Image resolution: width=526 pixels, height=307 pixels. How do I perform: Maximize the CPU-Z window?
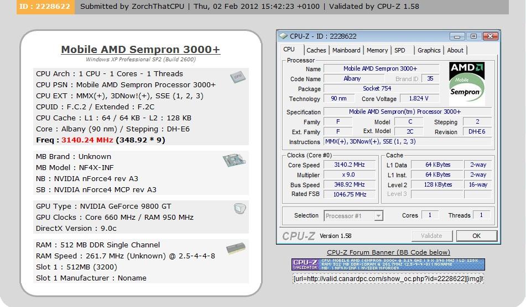point(473,36)
